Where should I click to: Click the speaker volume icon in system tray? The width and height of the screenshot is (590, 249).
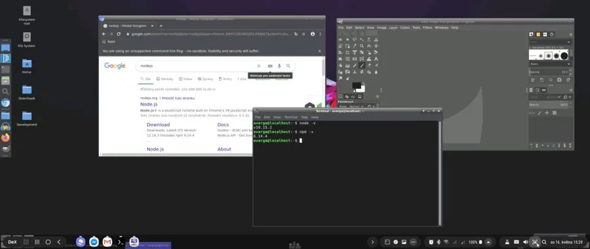[525, 242]
